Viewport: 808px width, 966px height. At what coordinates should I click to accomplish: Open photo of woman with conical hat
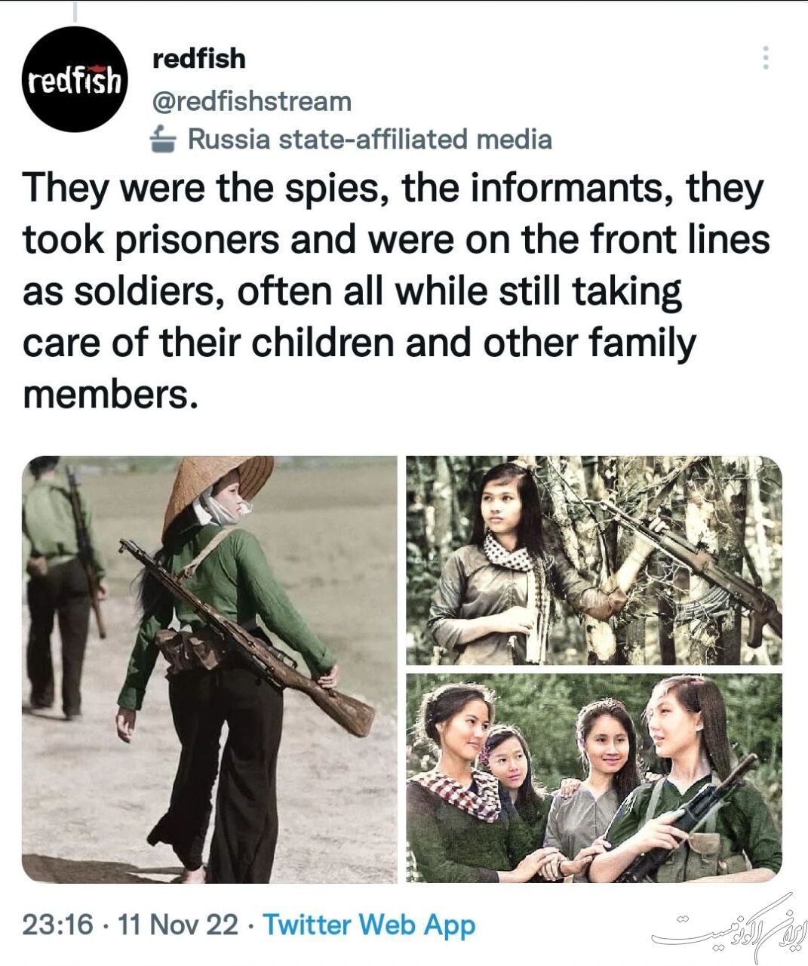pyautogui.click(x=209, y=669)
